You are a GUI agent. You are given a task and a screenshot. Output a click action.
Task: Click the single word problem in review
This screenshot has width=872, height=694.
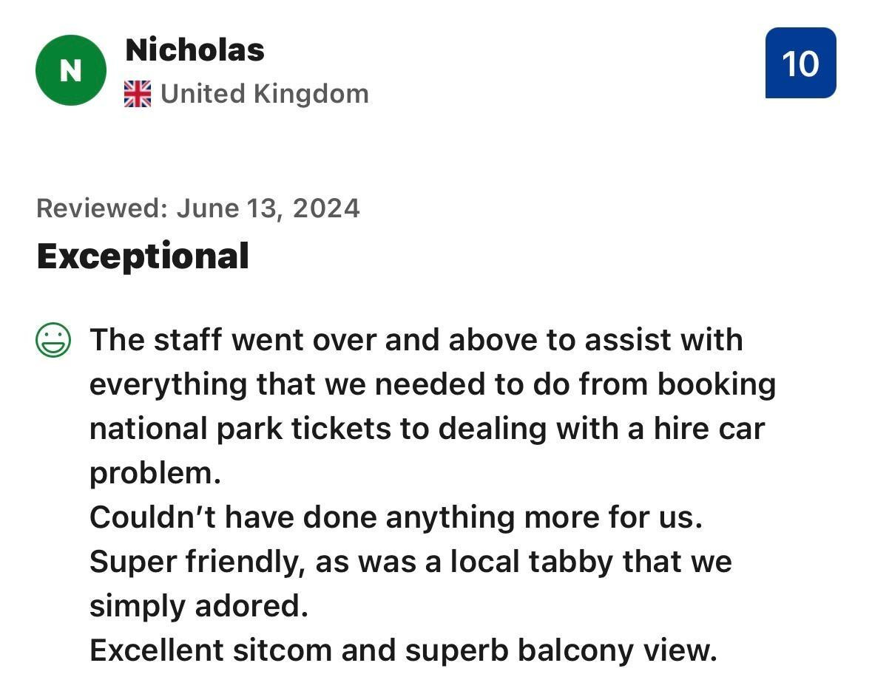click(155, 473)
